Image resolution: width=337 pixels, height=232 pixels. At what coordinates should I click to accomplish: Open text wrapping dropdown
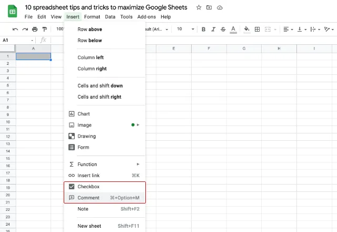[x=315, y=30]
